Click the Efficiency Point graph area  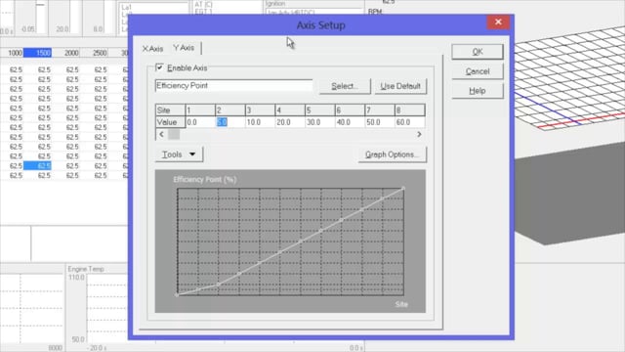point(290,242)
